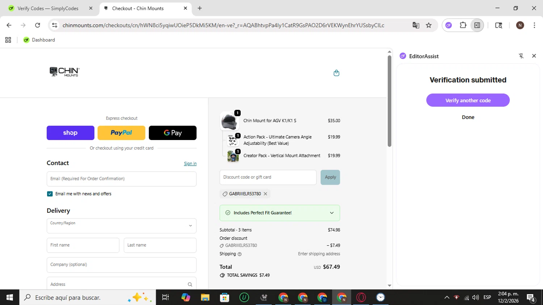The height and width of the screenshot is (305, 543).
Task: Click the TOTAL SAVINGS $7.49 text
Action: 248,275
